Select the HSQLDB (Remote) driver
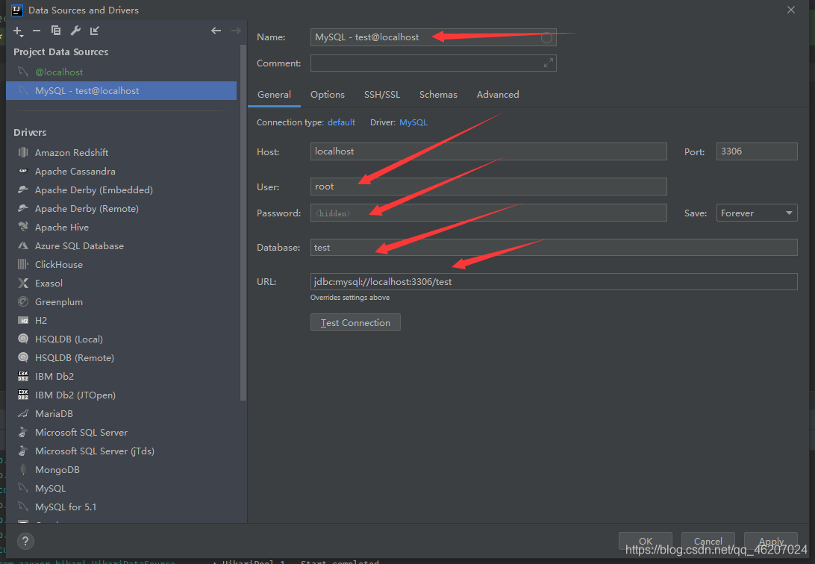Viewport: 815px width, 564px height. coord(75,358)
